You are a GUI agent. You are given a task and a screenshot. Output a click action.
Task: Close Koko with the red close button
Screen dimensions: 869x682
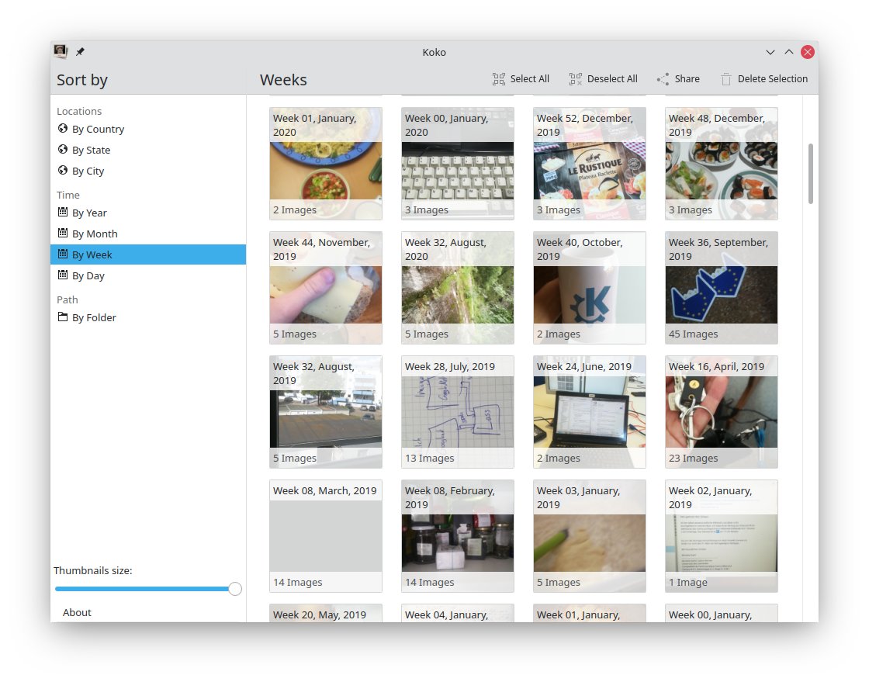pyautogui.click(x=808, y=52)
